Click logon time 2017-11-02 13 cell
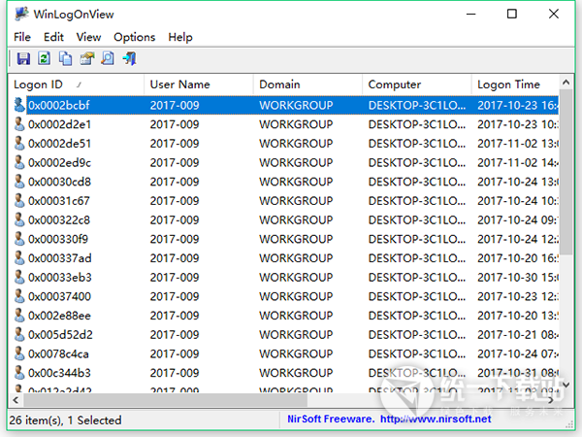 (x=518, y=144)
